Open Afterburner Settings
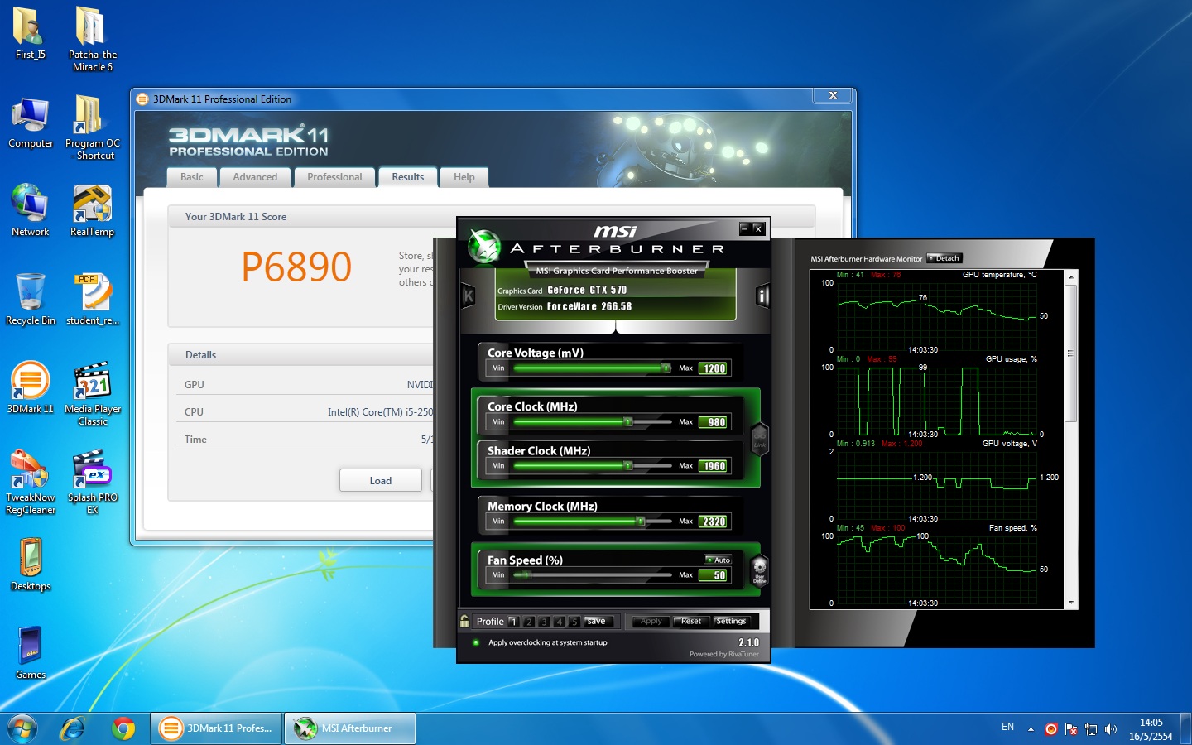Screen dimensions: 1192x745 [x=731, y=621]
